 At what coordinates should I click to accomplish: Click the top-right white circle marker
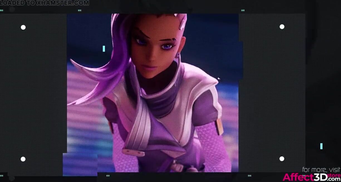[x=282, y=27]
